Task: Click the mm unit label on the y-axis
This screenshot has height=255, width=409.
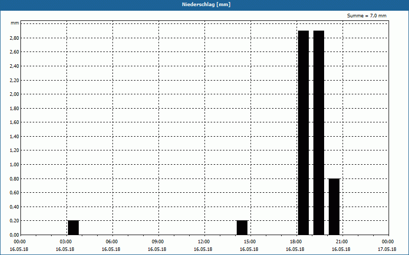Action: pos(15,23)
